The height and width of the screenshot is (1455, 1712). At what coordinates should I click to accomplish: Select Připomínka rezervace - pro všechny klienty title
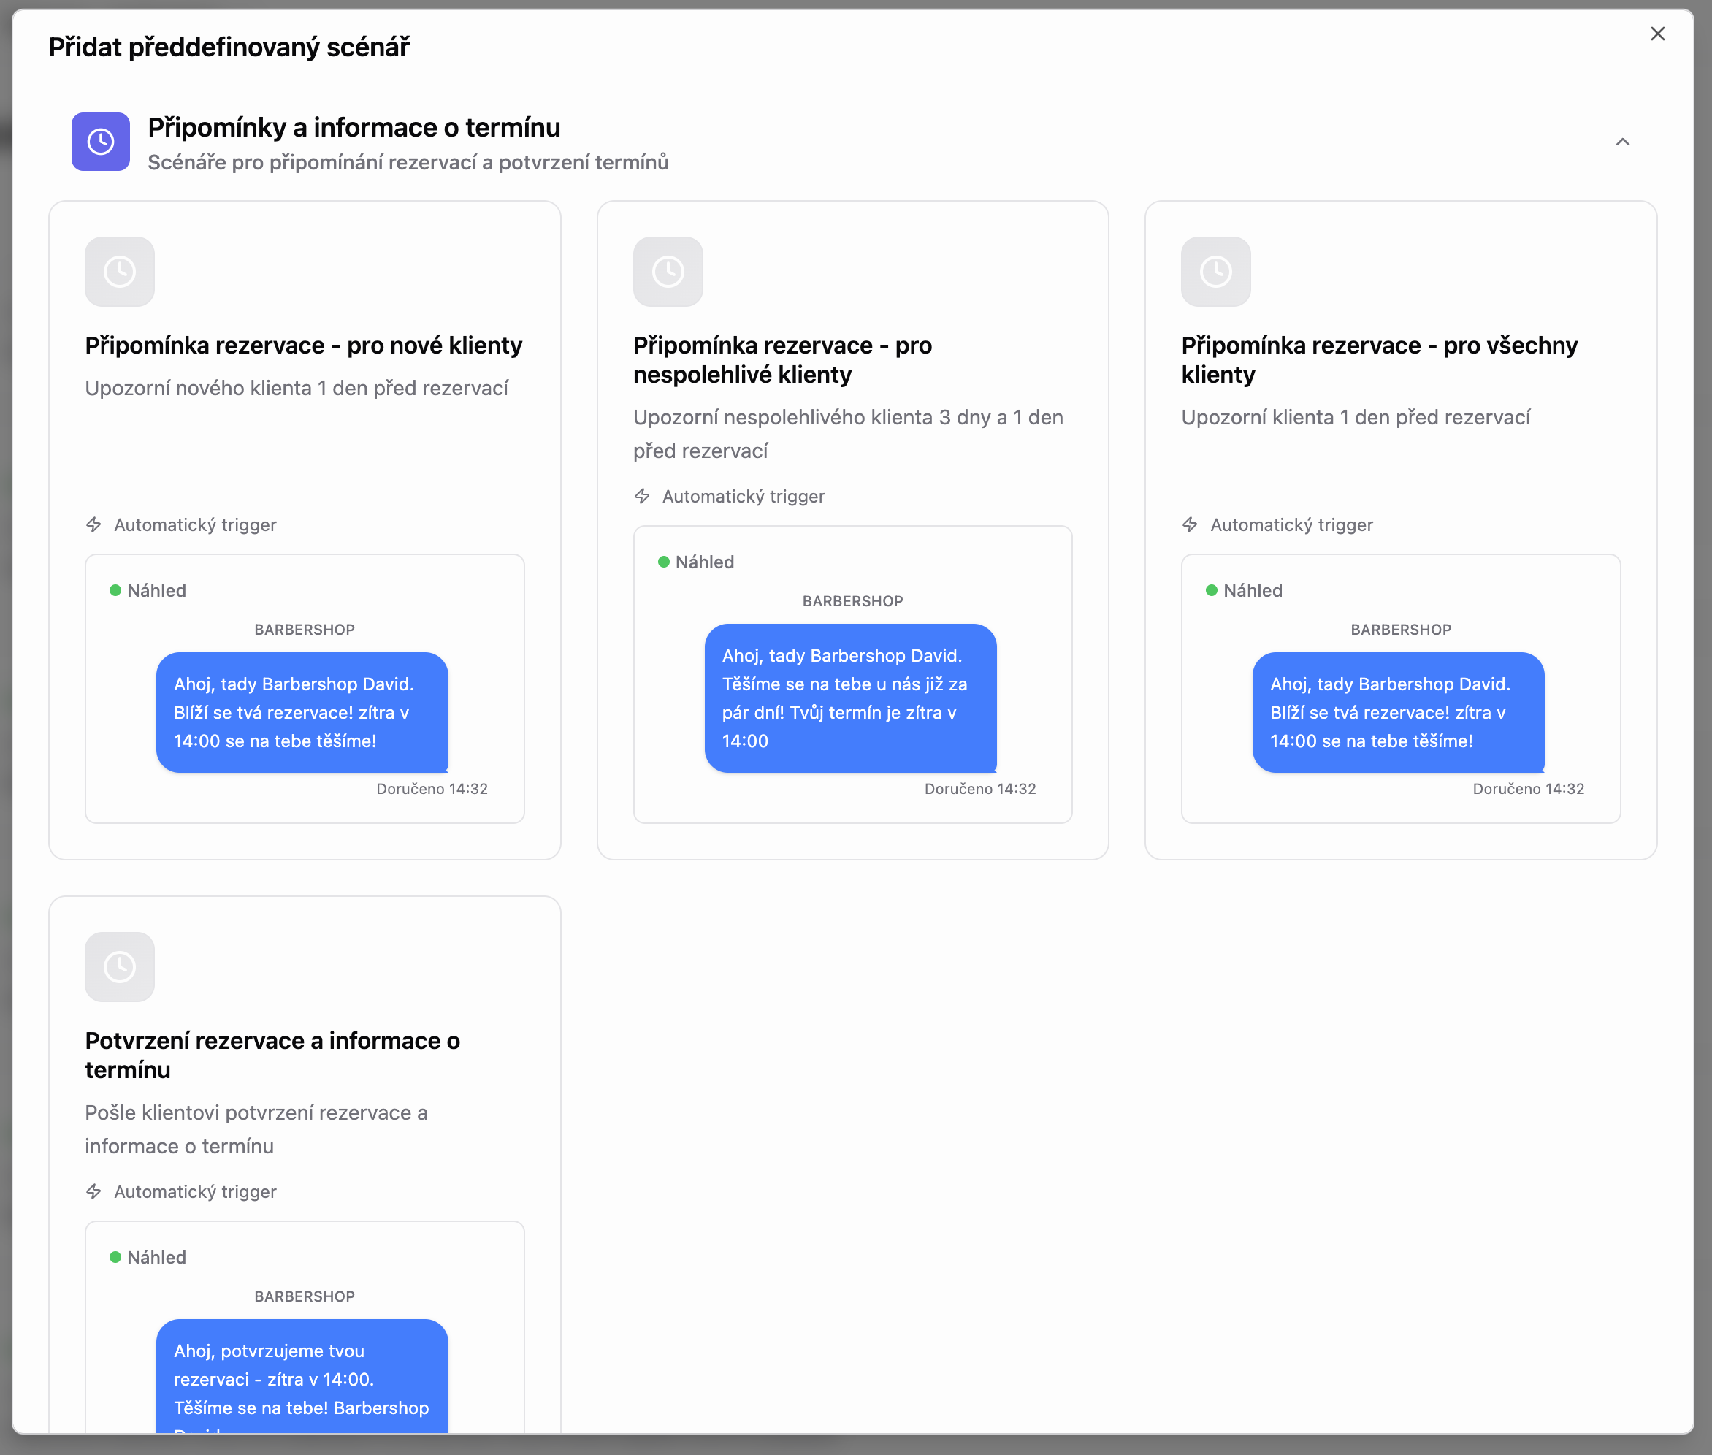pyautogui.click(x=1379, y=359)
